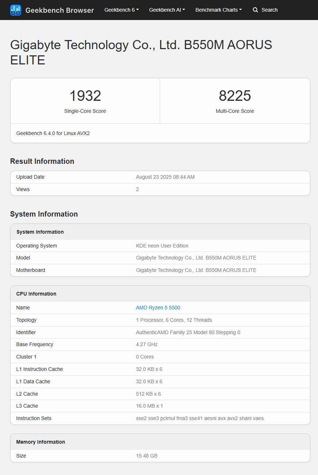
Task: Select the Upload Date row
Action: pyautogui.click(x=160, y=177)
